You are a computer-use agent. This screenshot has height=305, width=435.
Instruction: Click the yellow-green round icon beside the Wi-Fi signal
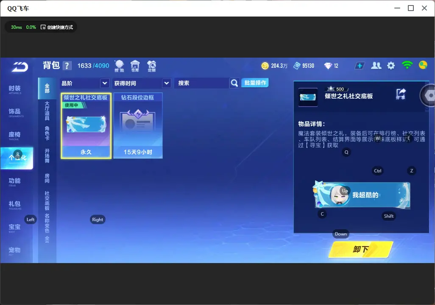423,65
